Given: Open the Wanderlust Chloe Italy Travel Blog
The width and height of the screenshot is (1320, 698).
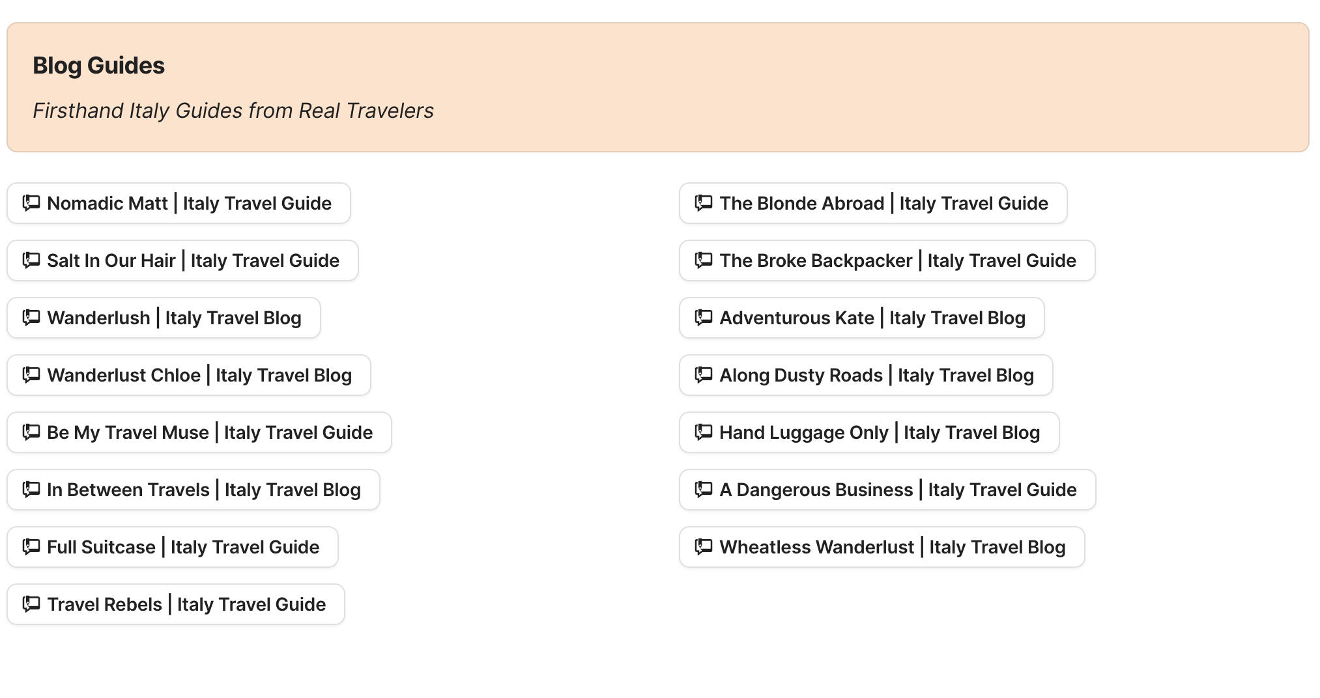Looking at the screenshot, I should click(x=188, y=375).
